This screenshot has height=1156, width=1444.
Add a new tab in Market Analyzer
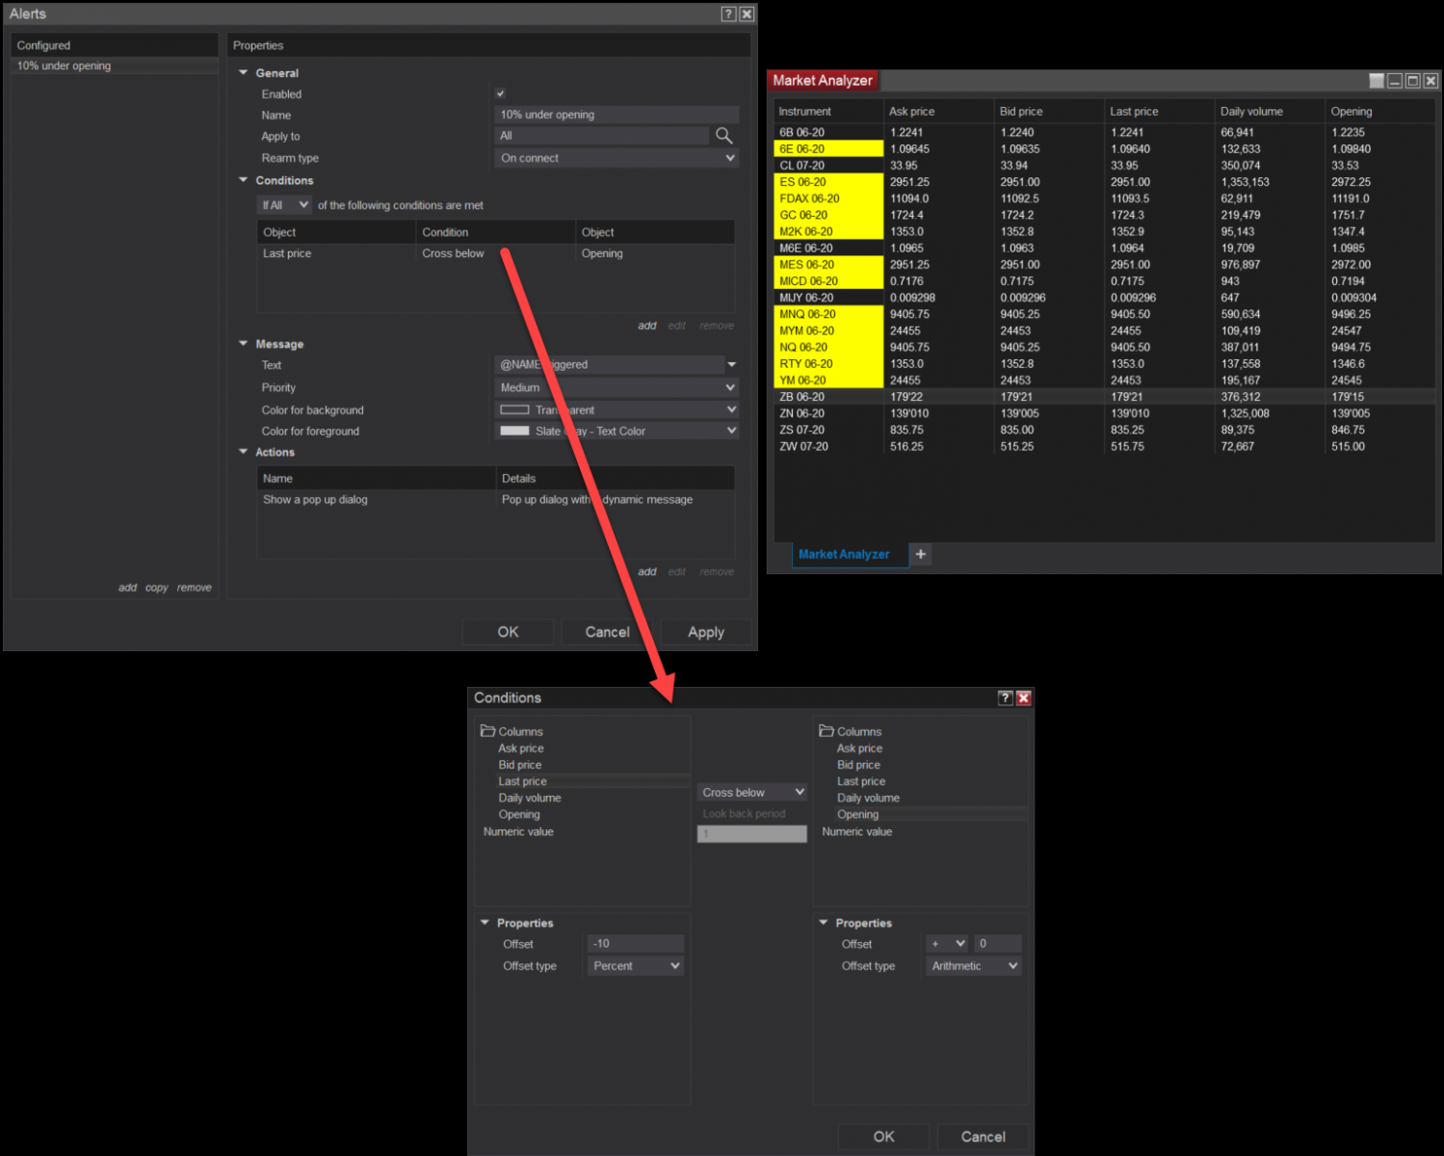(x=921, y=554)
